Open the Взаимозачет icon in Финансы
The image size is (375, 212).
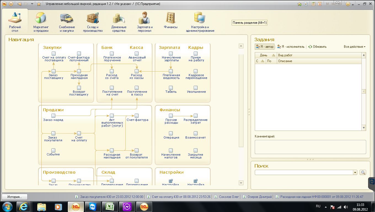coord(195,133)
